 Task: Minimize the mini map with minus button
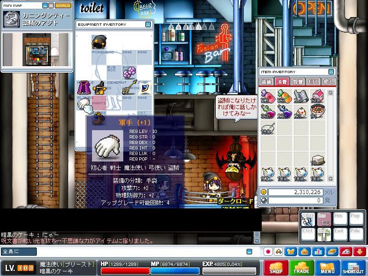pos(45,6)
